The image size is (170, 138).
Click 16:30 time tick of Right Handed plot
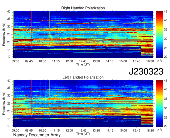click(150, 61)
